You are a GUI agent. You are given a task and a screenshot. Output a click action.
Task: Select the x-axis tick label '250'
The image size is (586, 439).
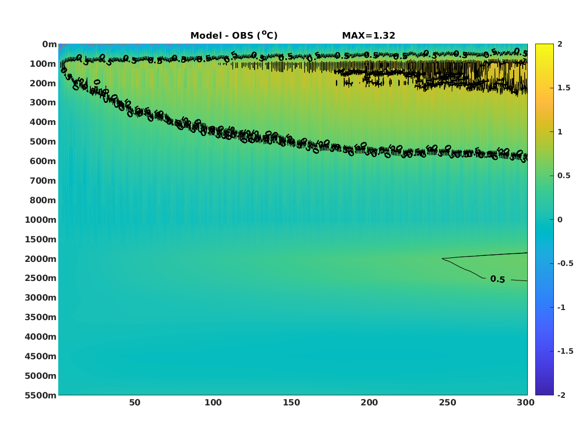tap(448, 403)
